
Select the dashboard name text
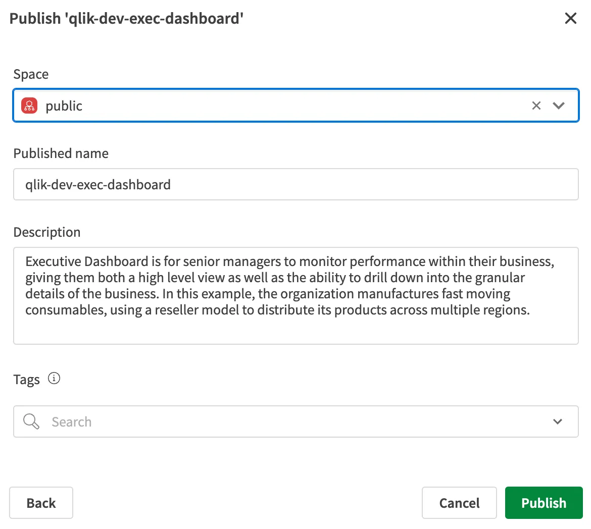tap(98, 185)
